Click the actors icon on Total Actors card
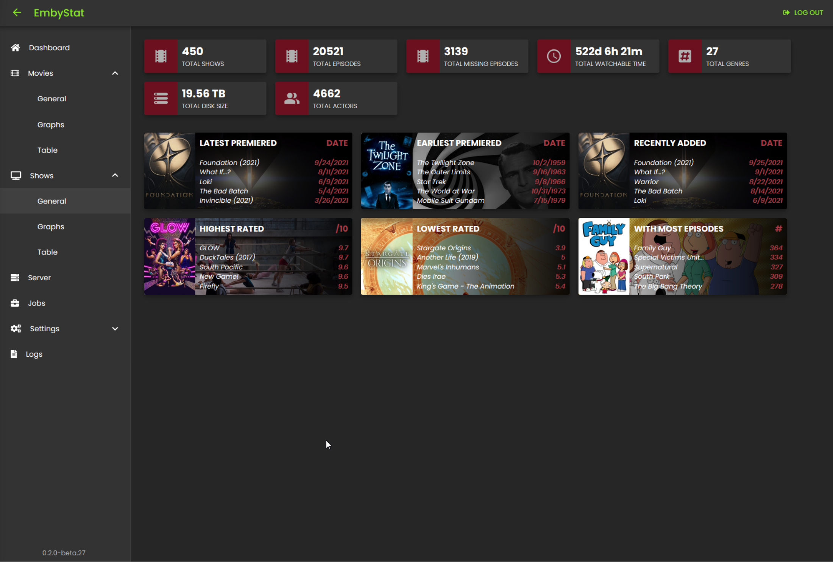Viewport: 833px width, 562px height. (292, 98)
